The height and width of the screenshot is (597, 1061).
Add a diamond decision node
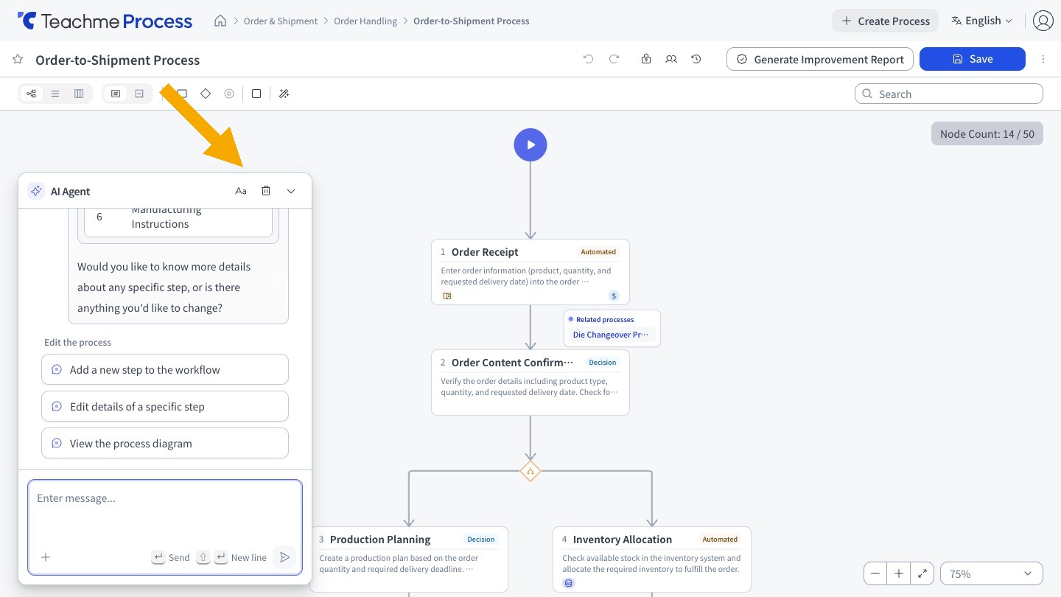click(x=206, y=94)
